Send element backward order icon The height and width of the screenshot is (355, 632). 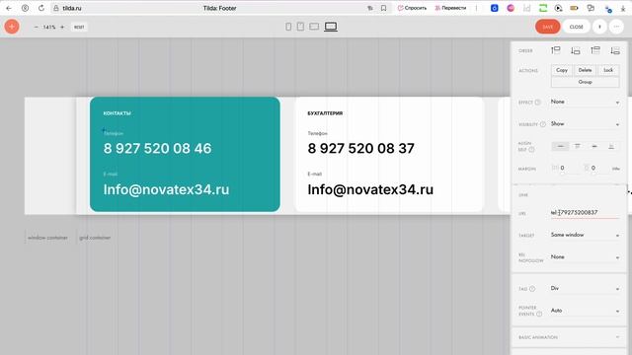[x=575, y=50]
